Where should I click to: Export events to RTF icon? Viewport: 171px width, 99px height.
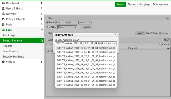point(167,33)
